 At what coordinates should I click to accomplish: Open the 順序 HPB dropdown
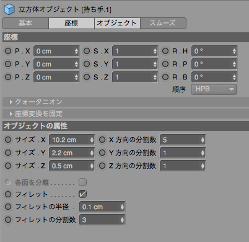click(x=214, y=89)
